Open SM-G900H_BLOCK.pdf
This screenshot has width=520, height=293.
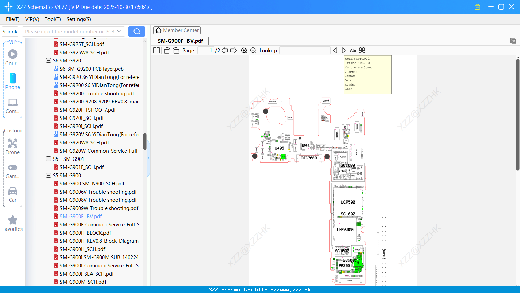pyautogui.click(x=85, y=233)
